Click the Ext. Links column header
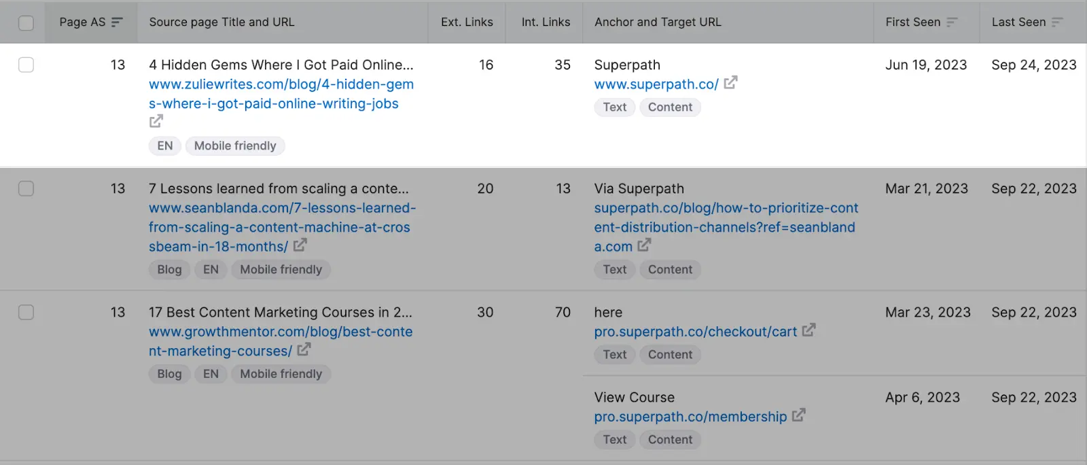This screenshot has width=1087, height=465. pos(467,22)
